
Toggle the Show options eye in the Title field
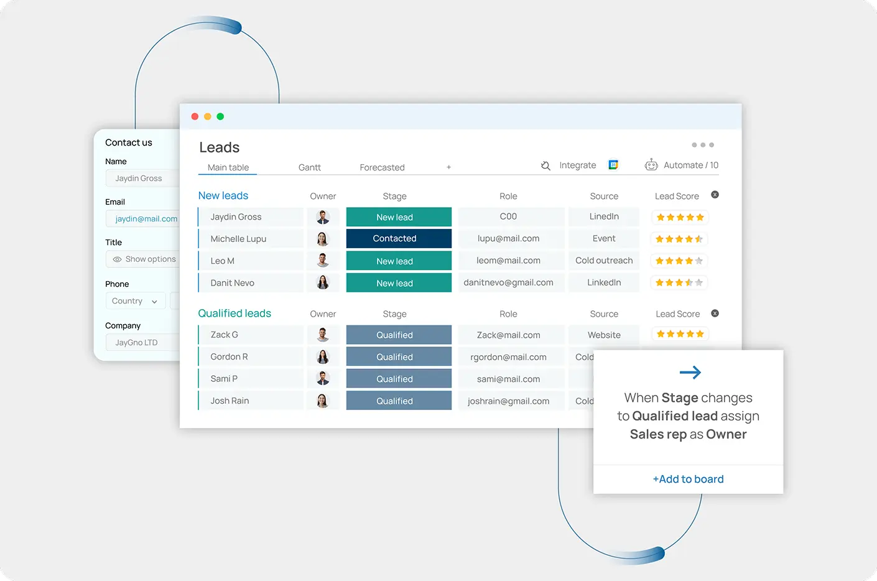click(116, 259)
